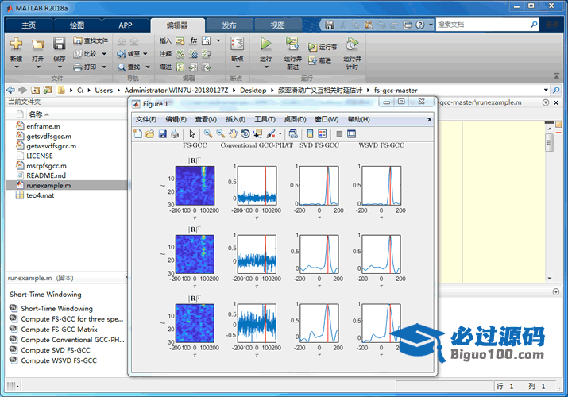Toggle Show Plot Tools in Figure 1
Screen dimensions: 568x397
click(x=351, y=134)
